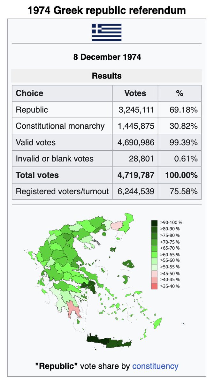Click the % column header
214x383 pixels.
(x=180, y=93)
